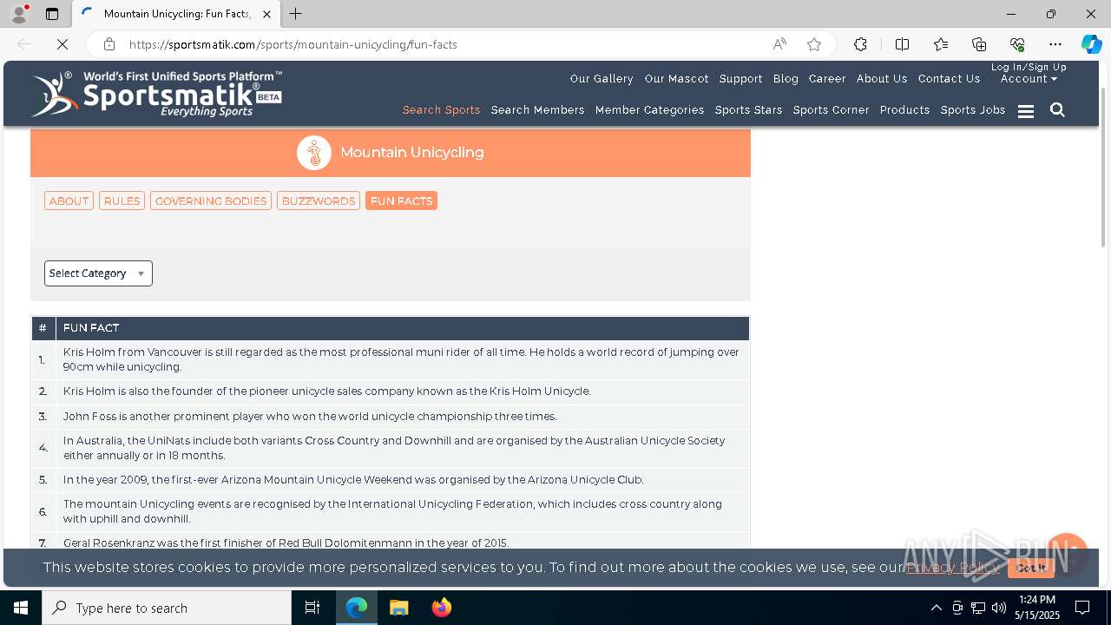
Task: Stop page loading with the X button
Action: tap(62, 44)
